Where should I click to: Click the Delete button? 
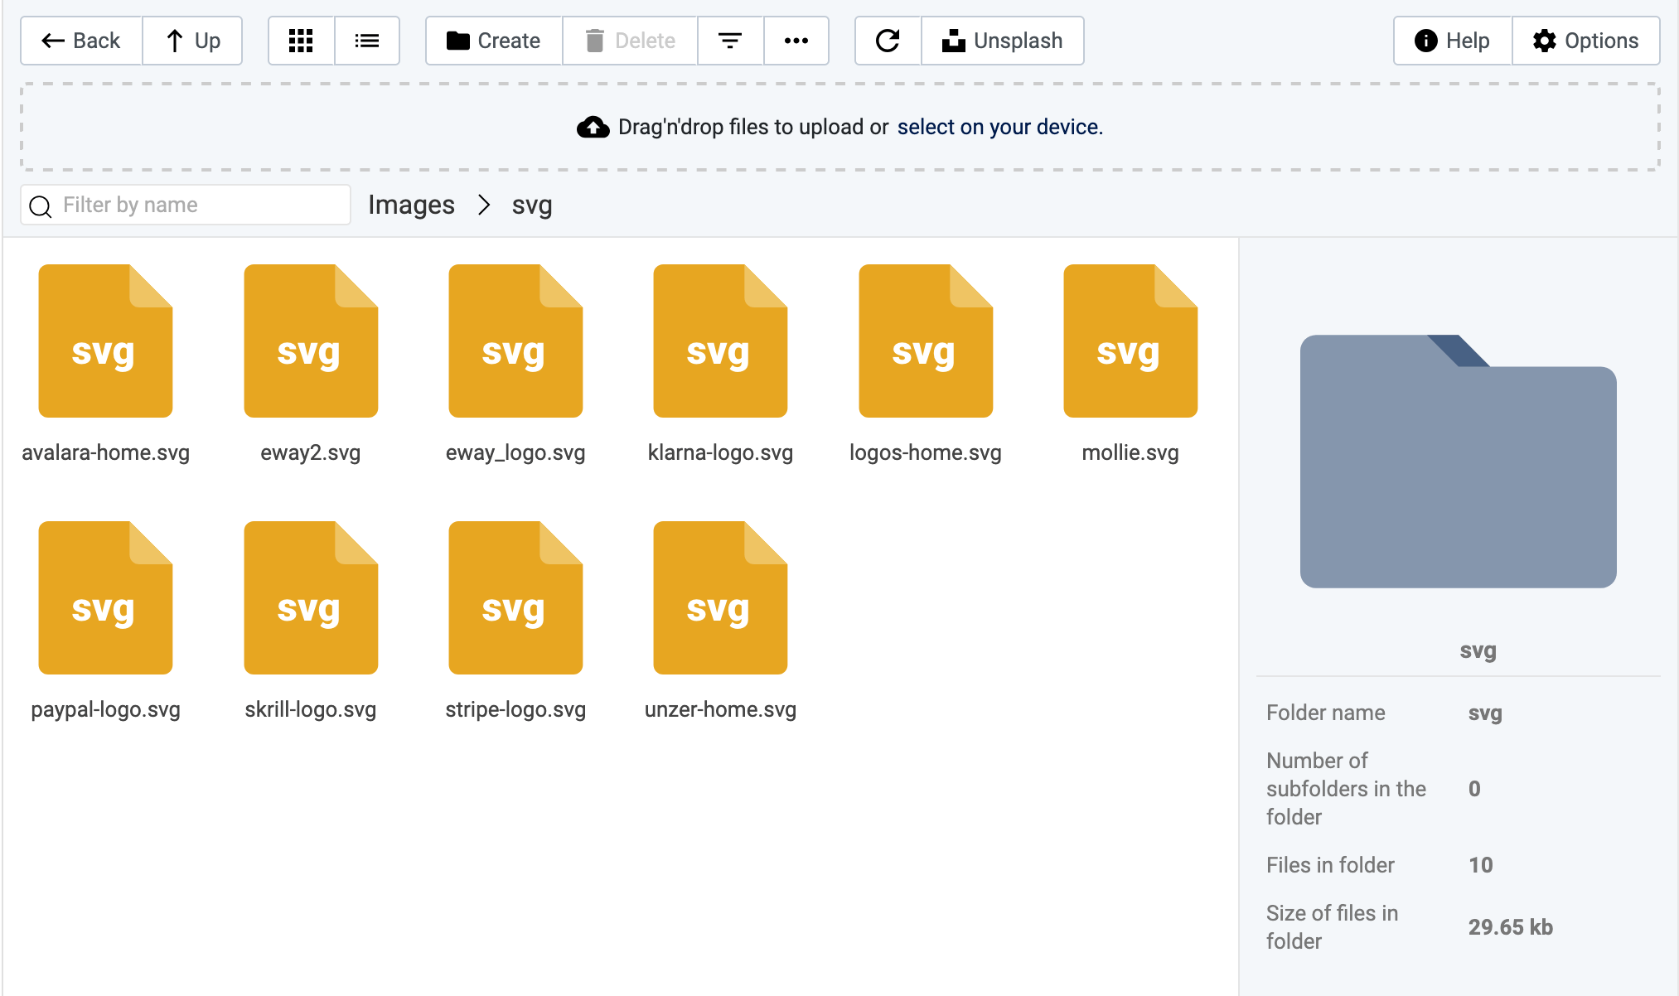[630, 40]
